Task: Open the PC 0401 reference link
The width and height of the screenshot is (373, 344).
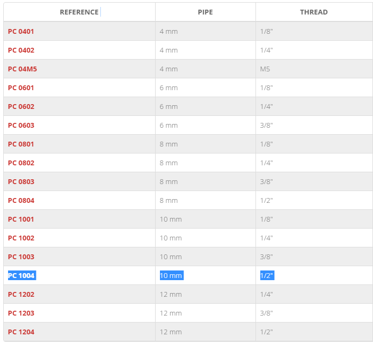Action: (21, 32)
